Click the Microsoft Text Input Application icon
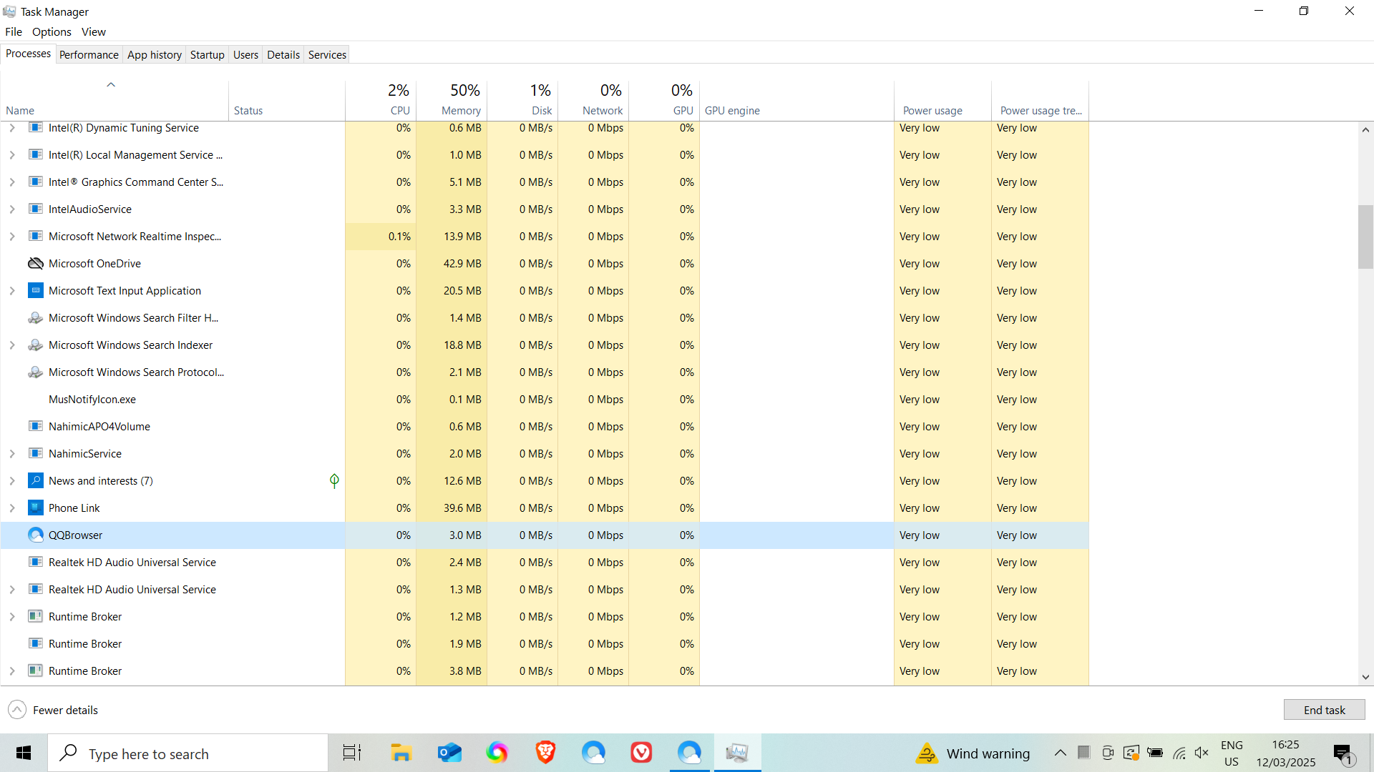This screenshot has width=1374, height=772. click(36, 291)
